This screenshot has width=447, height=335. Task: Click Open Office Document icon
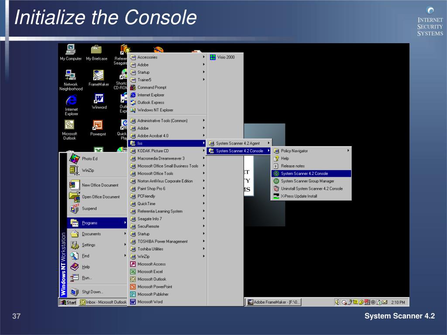74,197
